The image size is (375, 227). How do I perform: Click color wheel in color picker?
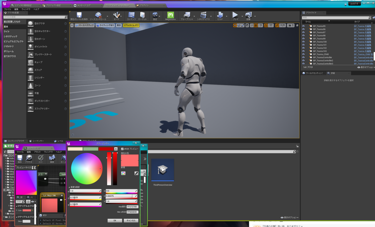click(x=87, y=169)
